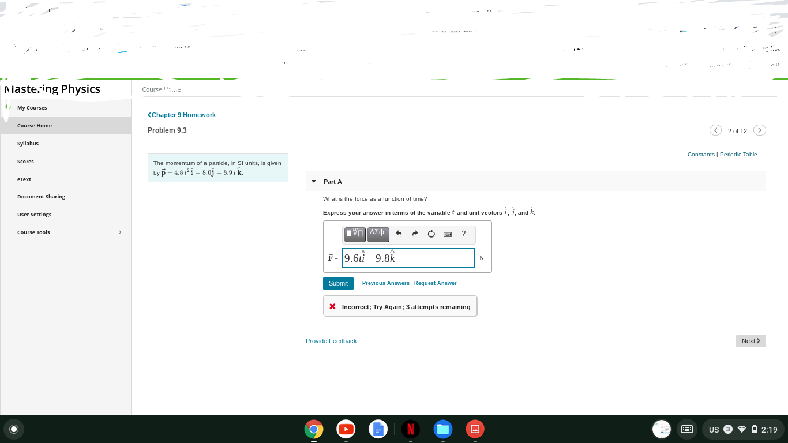Open Scores from the sidebar
This screenshot has width=788, height=443.
coord(25,161)
